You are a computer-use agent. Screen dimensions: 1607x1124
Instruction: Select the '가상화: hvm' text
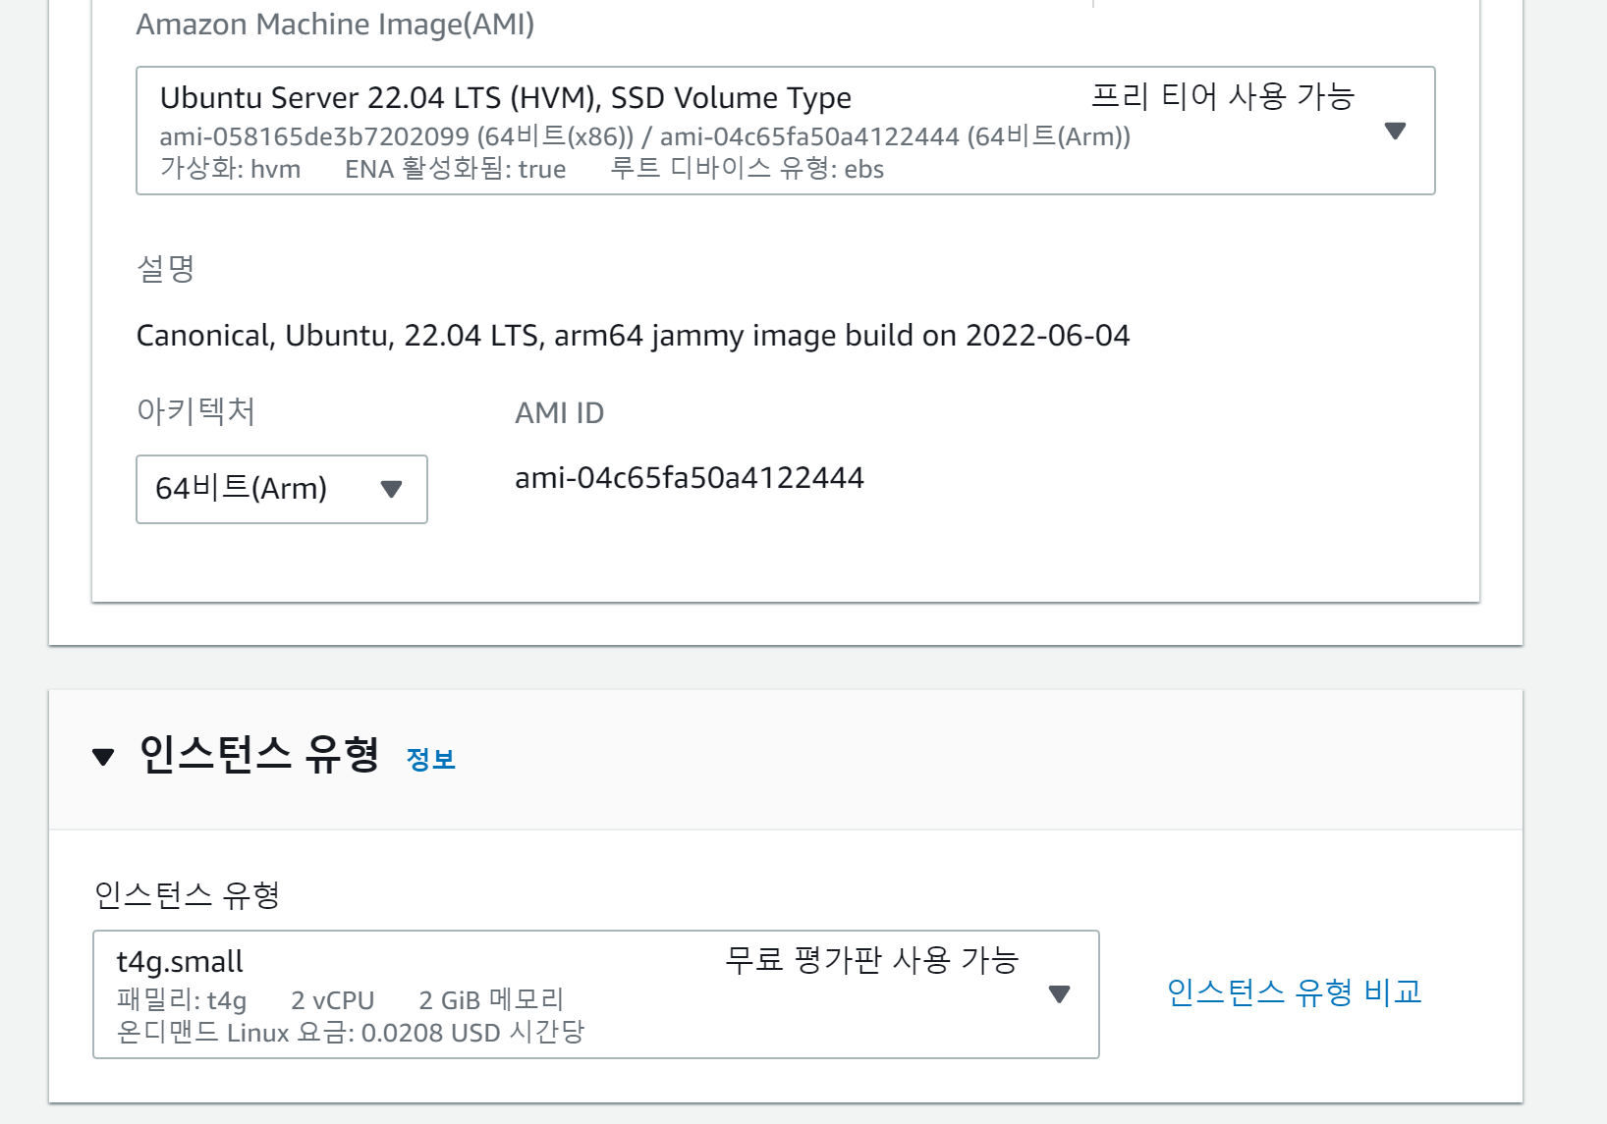pos(231,169)
